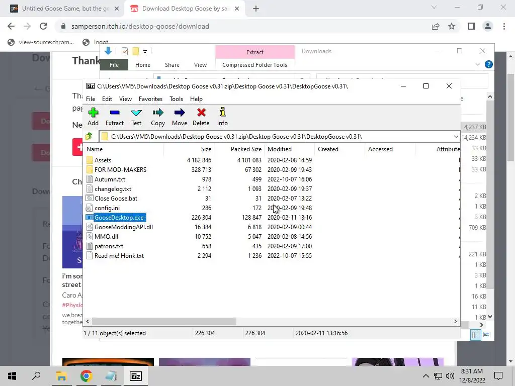Click the GooseModdingAPI.dll file icon
This screenshot has height=386, width=515.
click(90, 227)
